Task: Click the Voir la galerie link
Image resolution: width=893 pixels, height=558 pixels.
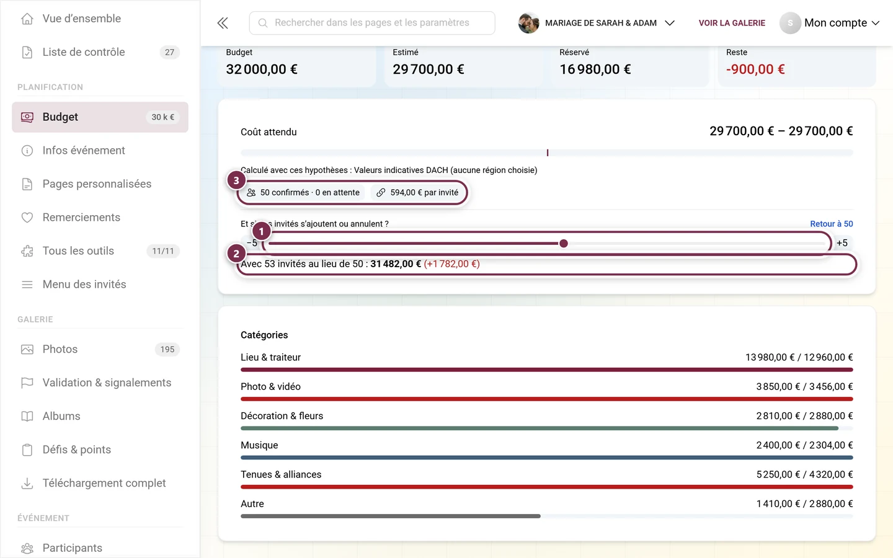Action: point(732,23)
